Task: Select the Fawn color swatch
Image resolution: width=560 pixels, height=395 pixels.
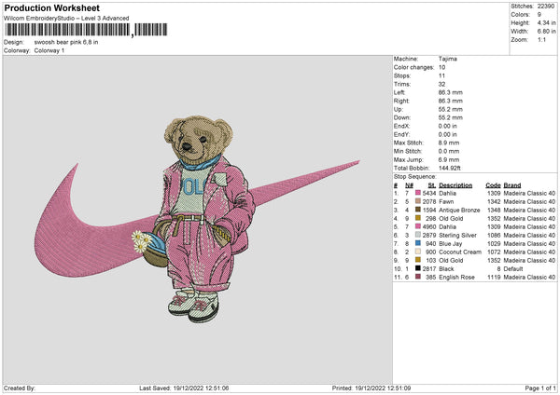Action: (418, 201)
